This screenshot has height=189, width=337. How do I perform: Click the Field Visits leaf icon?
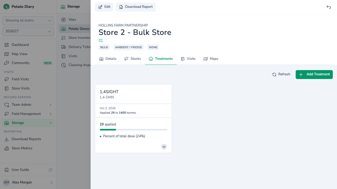(7, 79)
